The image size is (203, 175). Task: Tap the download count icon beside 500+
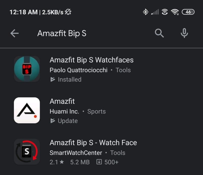click(x=99, y=162)
